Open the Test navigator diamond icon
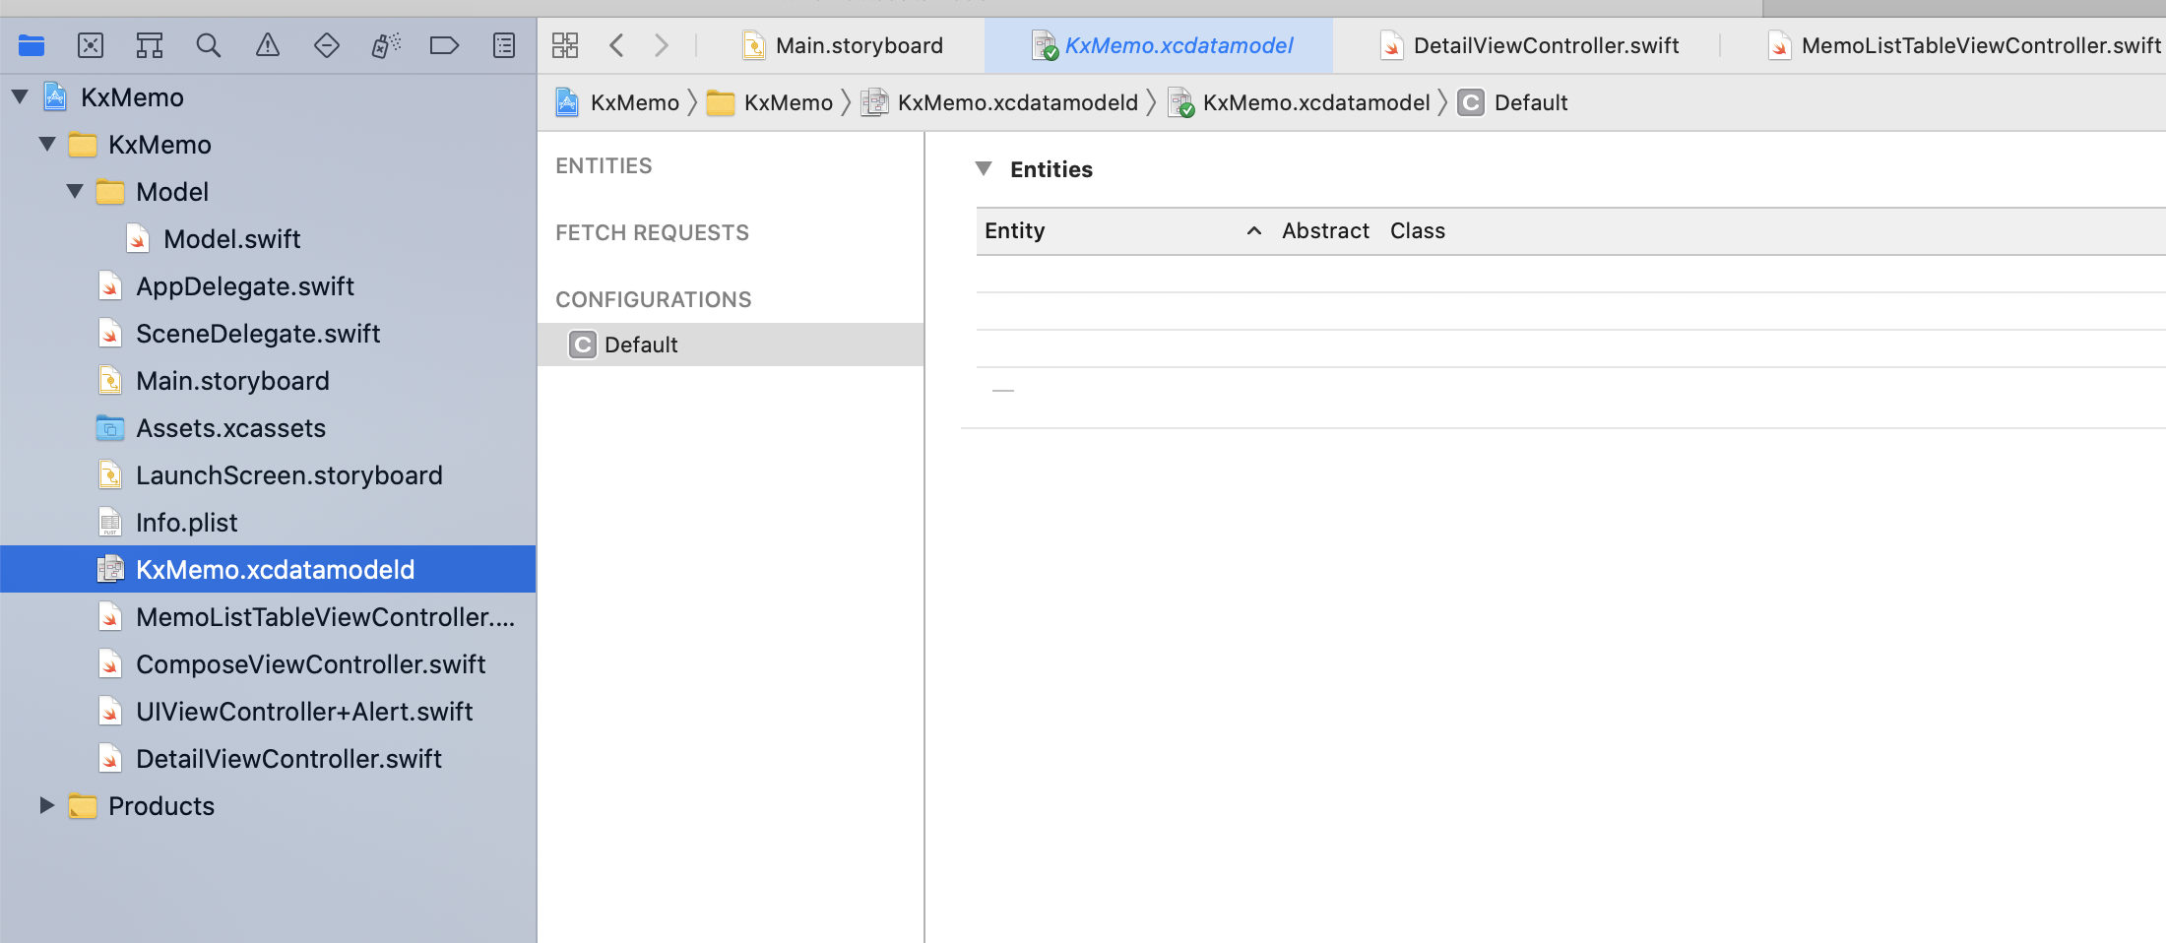2166x943 pixels. [327, 45]
